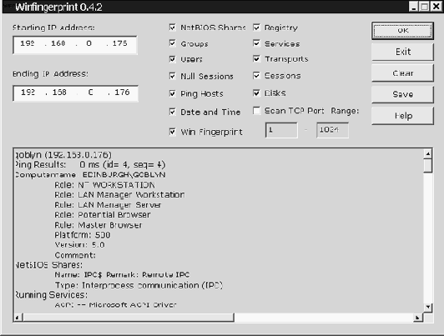Toggle the Services checkbox
Viewport: 444px width, 336px height.
pyautogui.click(x=256, y=43)
